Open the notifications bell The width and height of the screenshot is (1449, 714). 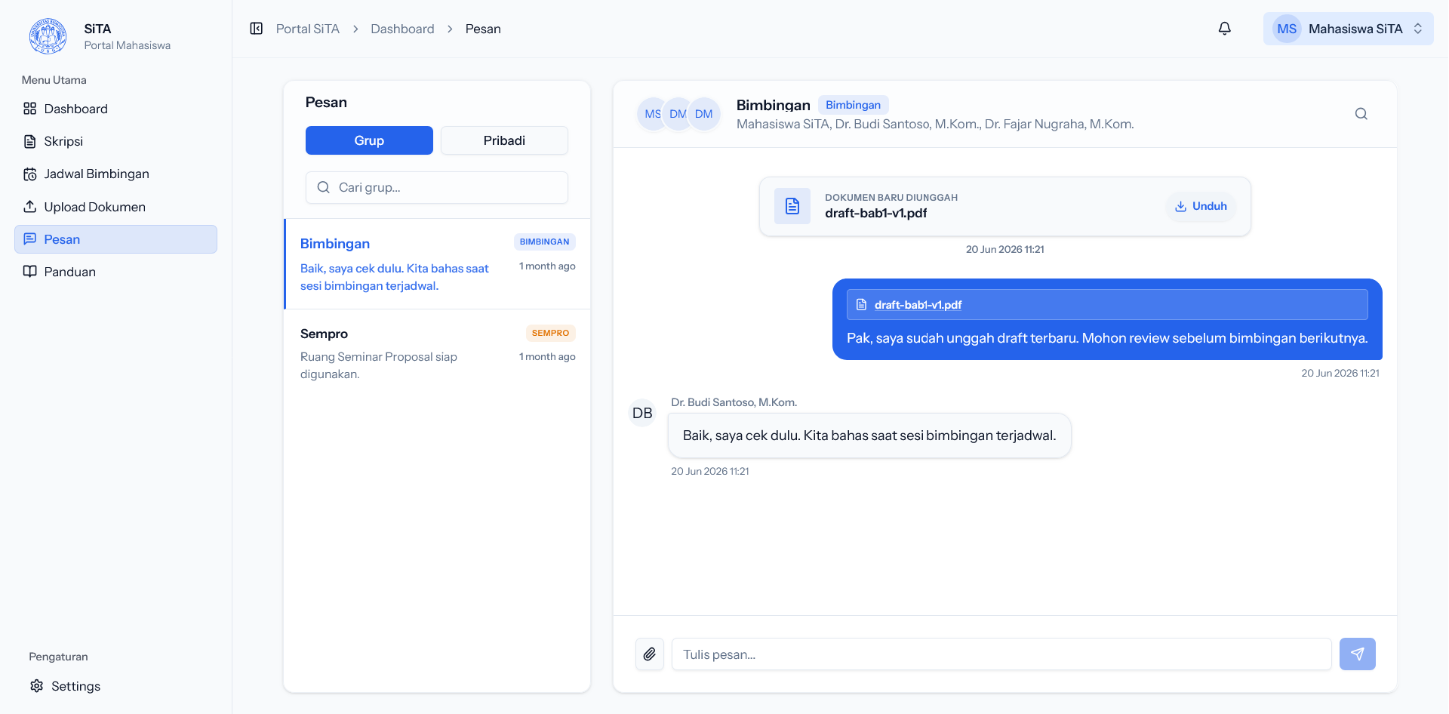click(x=1225, y=29)
